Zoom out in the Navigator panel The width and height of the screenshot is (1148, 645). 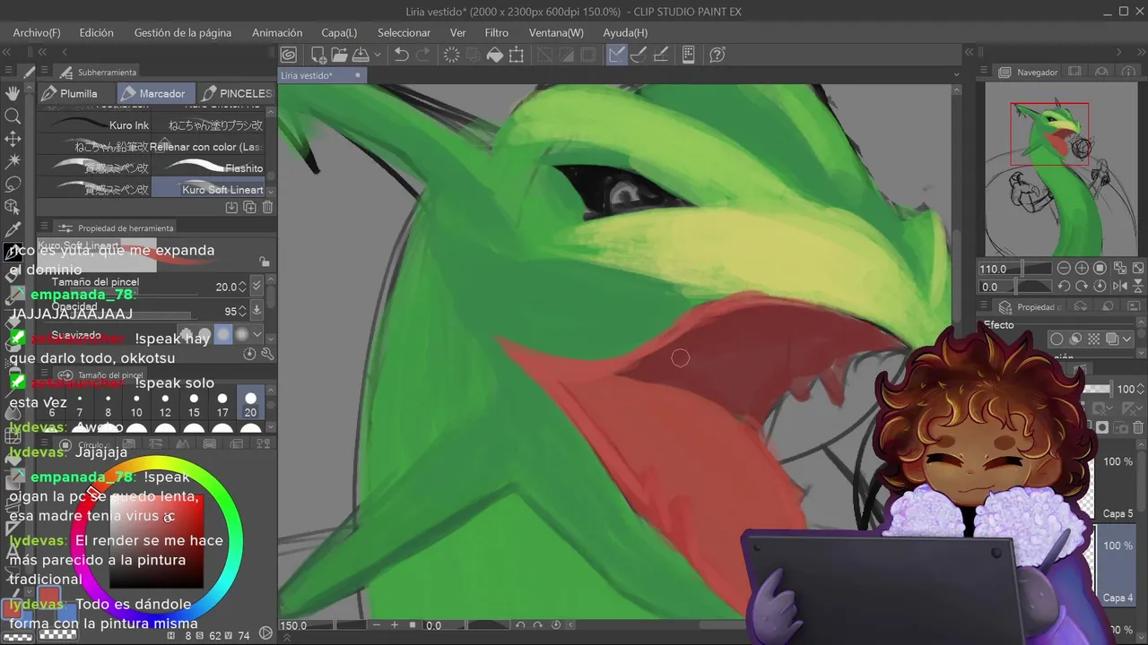[x=1064, y=268]
